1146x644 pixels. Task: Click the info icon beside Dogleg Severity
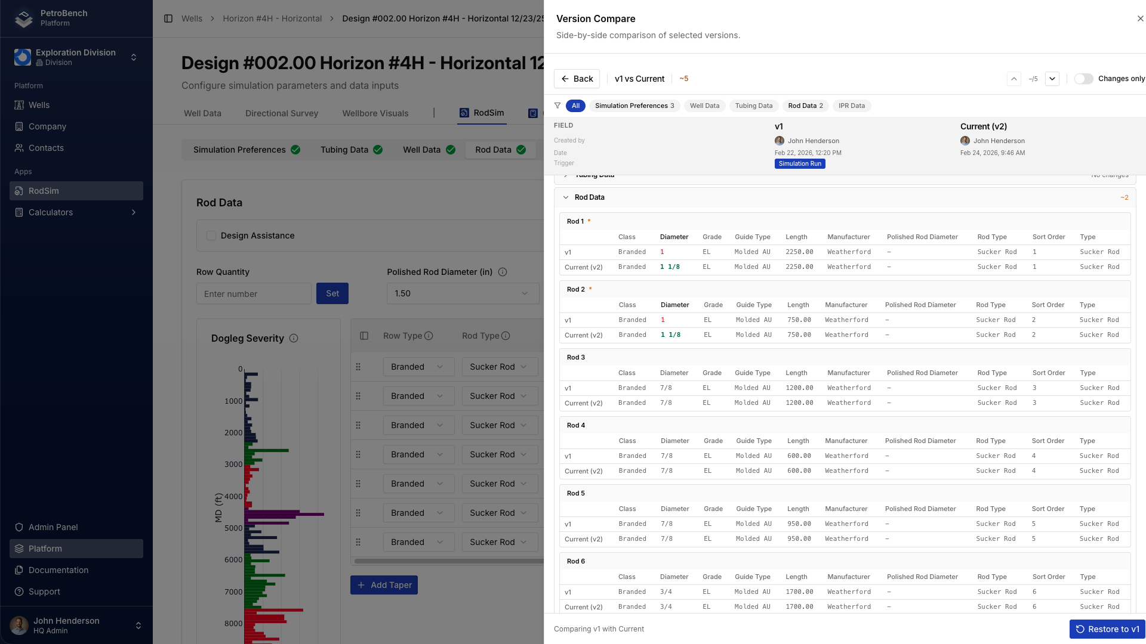click(294, 338)
